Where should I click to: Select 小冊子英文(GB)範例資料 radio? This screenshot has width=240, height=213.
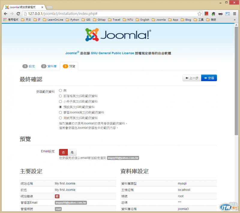click(x=61, y=102)
